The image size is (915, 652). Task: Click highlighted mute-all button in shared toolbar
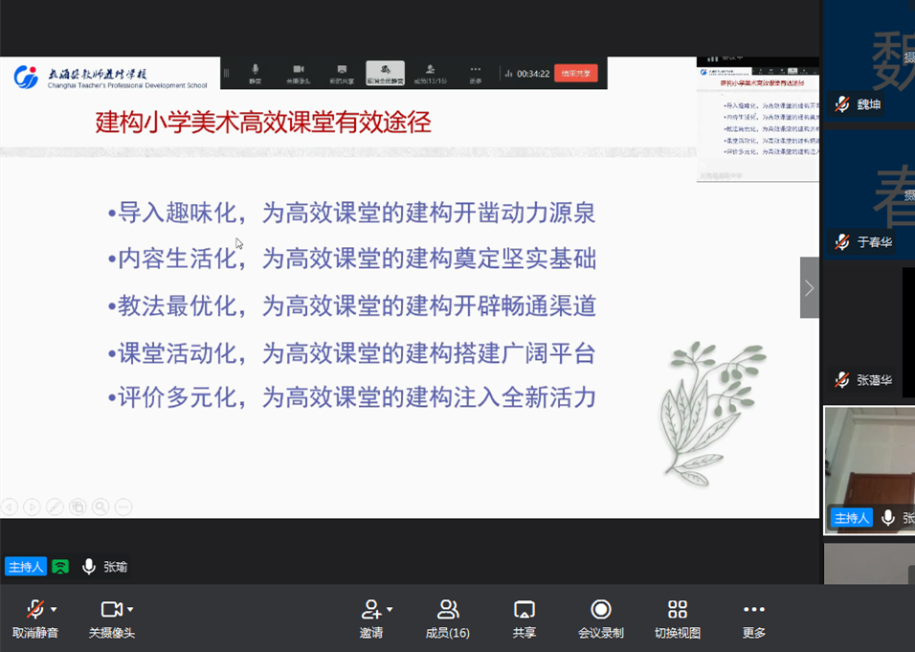click(x=385, y=73)
